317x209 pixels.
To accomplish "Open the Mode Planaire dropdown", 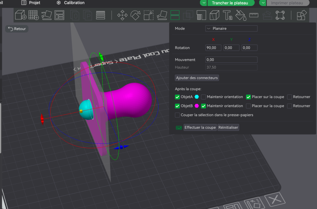I will click(x=231, y=28).
